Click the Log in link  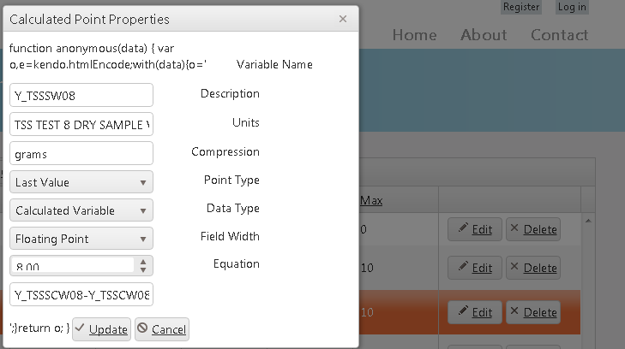(x=572, y=7)
